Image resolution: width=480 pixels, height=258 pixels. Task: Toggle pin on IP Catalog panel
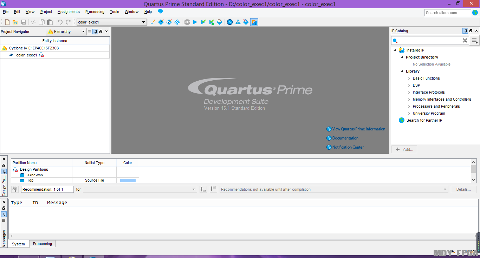465,31
